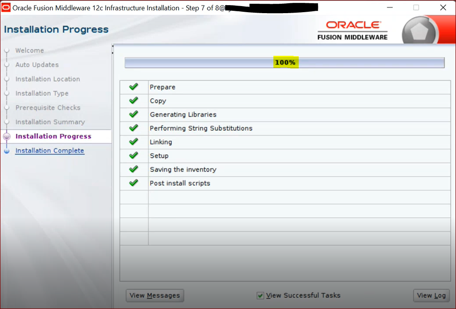The width and height of the screenshot is (456, 309).
Task: Select Installation Progress in the sidebar
Action: click(x=53, y=136)
